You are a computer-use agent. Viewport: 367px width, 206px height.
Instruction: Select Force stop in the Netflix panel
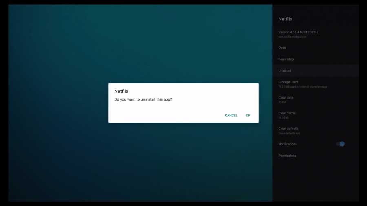[316, 59]
